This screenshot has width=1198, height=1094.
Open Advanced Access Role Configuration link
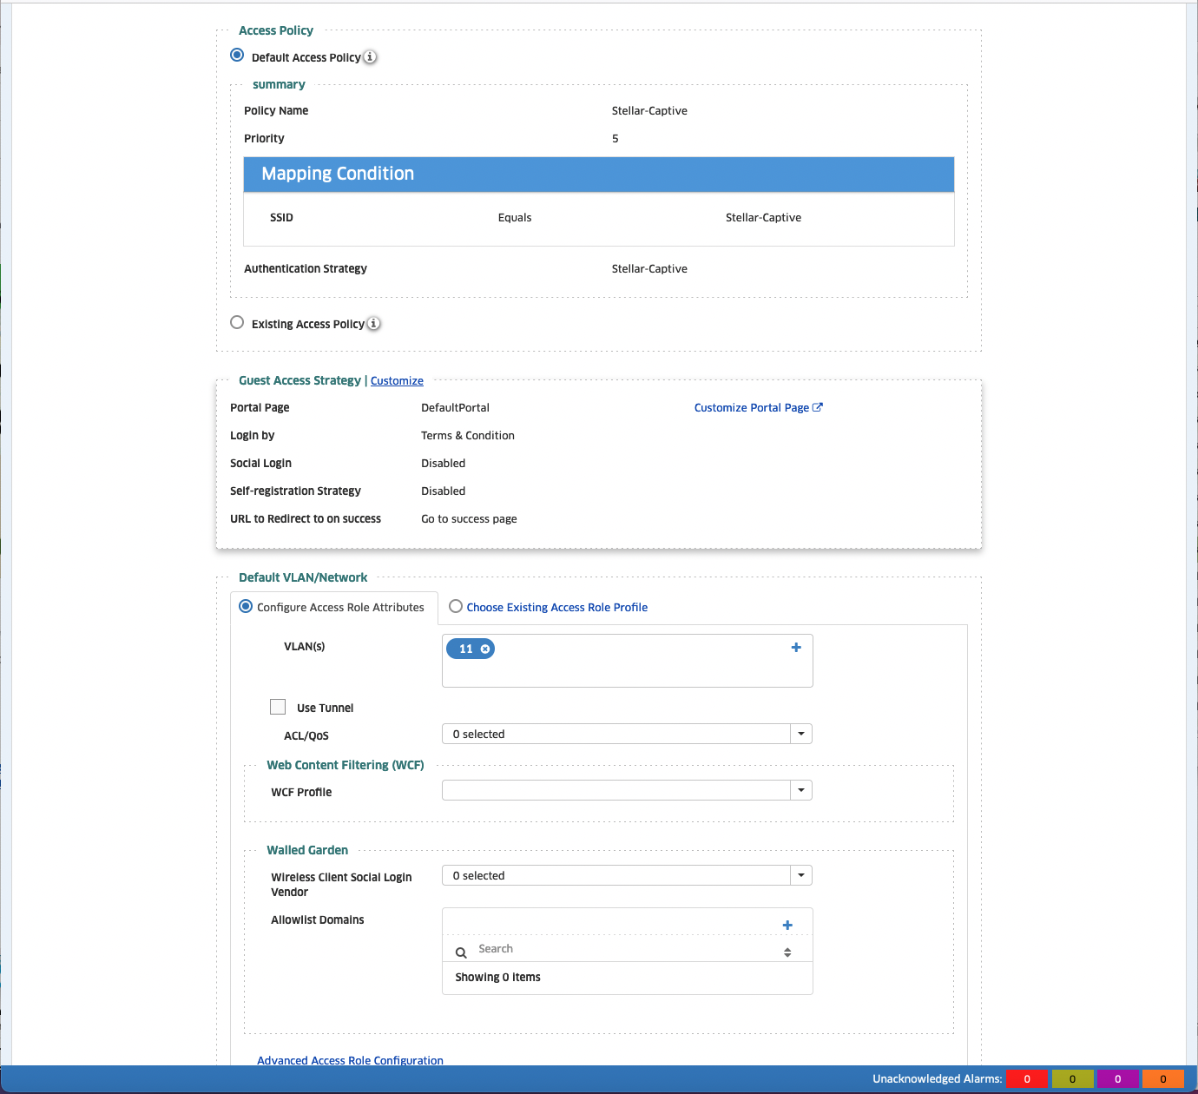(350, 1060)
